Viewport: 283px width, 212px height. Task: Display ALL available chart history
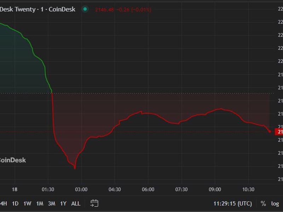tap(76, 204)
